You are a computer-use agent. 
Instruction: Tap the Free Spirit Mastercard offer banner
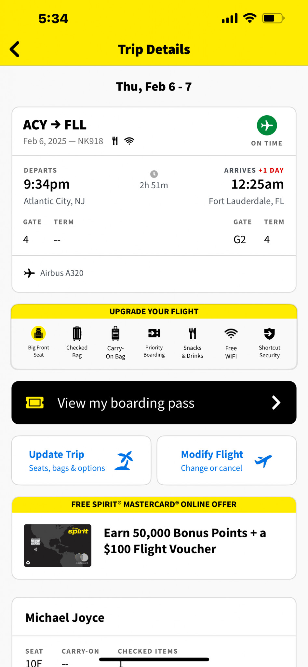pyautogui.click(x=154, y=504)
